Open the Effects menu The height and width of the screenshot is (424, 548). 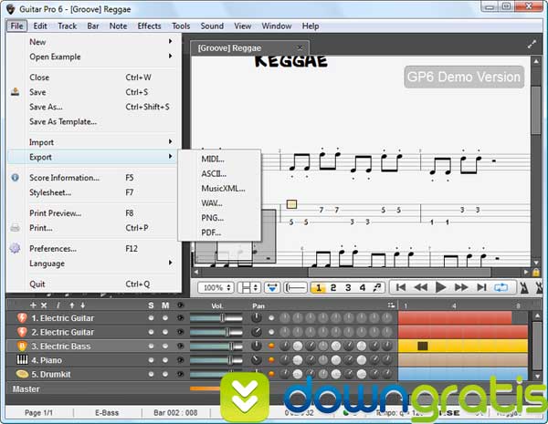pos(149,26)
